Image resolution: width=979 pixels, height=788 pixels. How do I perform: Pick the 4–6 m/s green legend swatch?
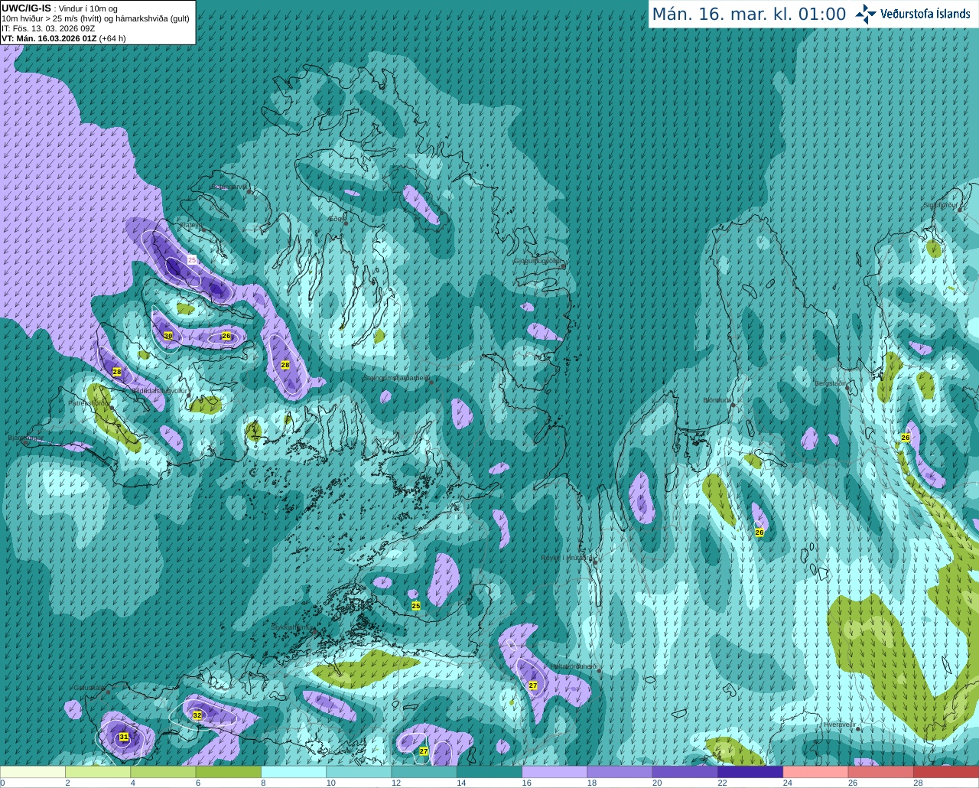pyautogui.click(x=163, y=772)
